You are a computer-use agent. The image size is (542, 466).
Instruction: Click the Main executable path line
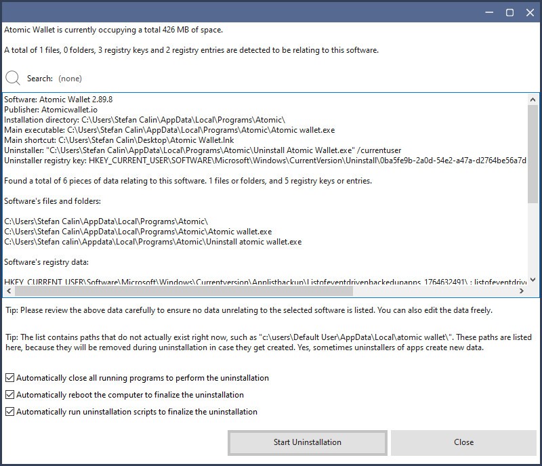[x=169, y=130]
